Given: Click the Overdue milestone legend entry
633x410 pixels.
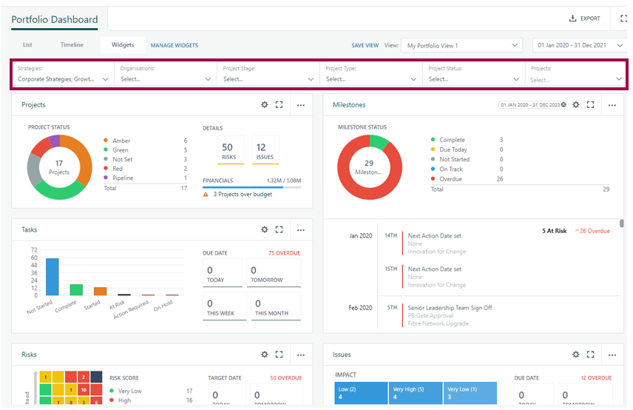Looking at the screenshot, I should [x=450, y=179].
